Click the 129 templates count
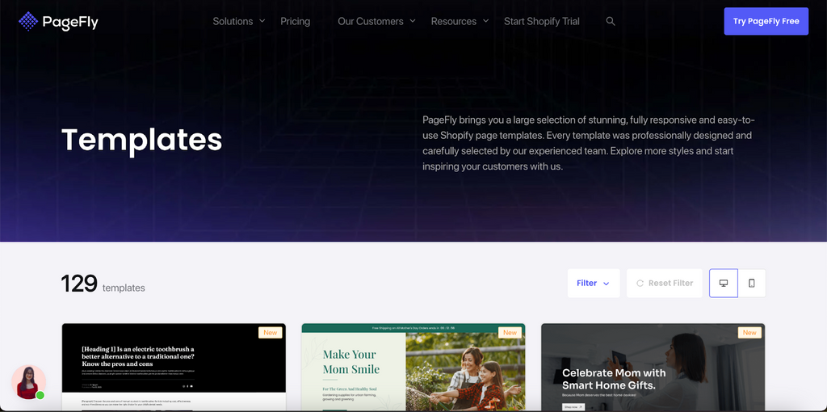This screenshot has height=412, width=827. (103, 284)
